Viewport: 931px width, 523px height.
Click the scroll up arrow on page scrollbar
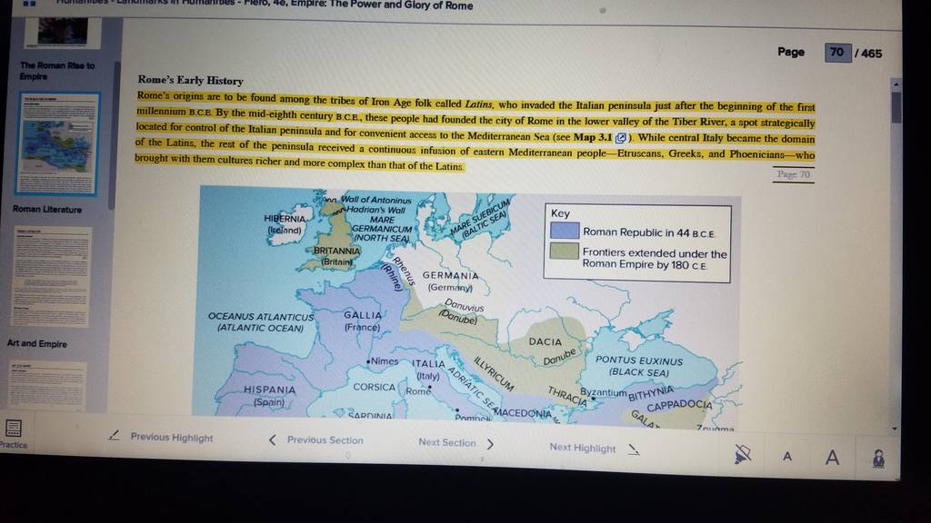(896, 84)
